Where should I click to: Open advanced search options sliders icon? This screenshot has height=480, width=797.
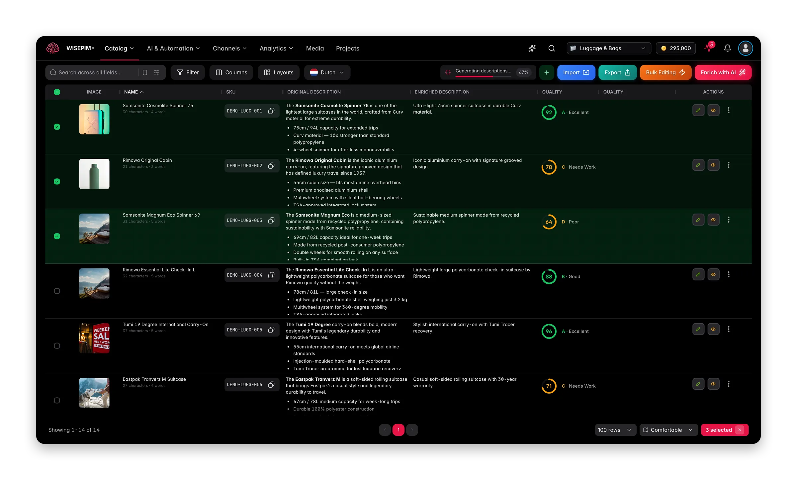click(156, 72)
